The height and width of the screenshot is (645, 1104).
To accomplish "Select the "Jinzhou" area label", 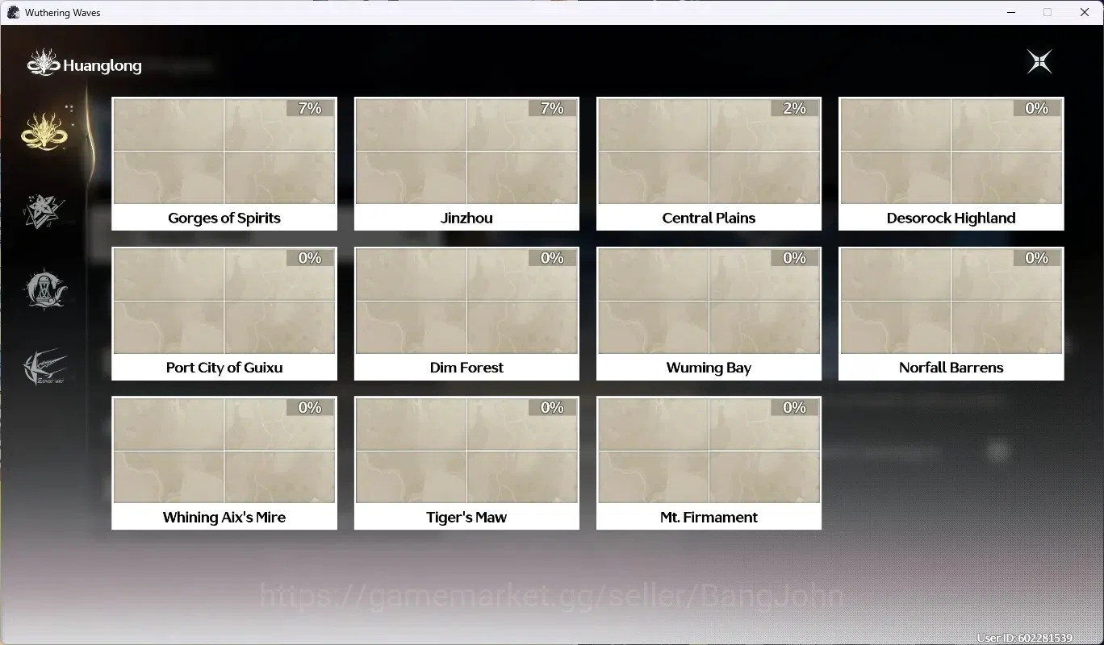I will point(466,218).
